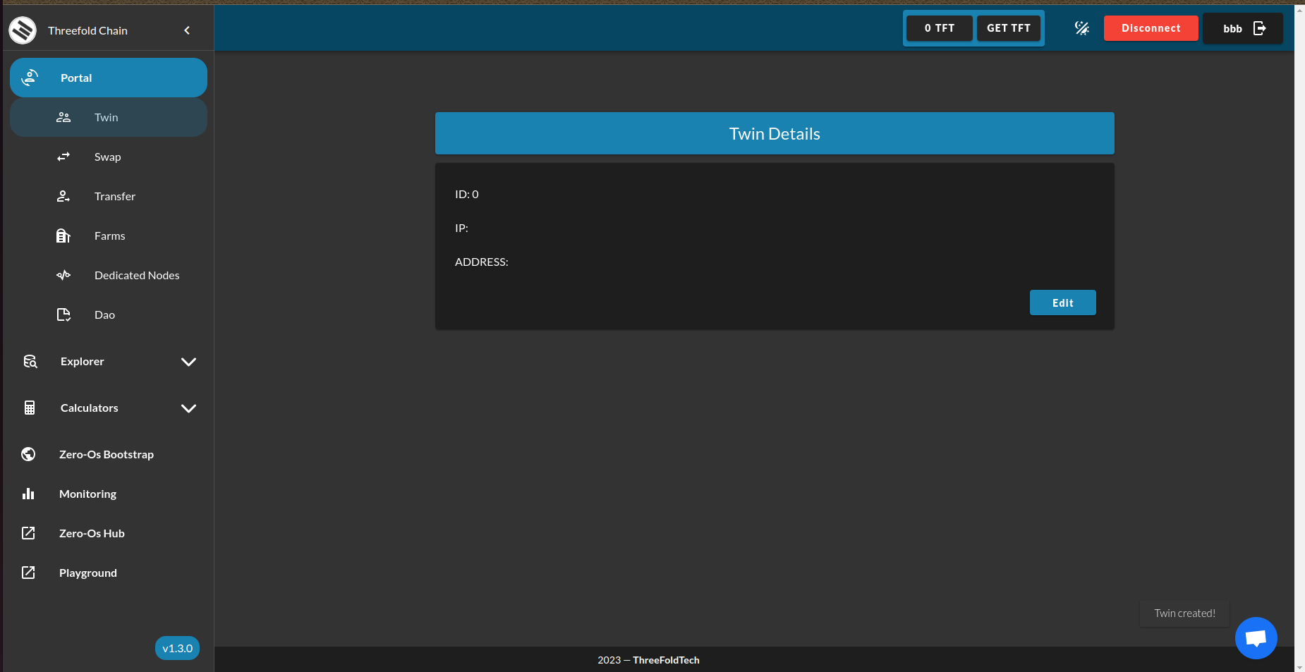Click the Threefold Chain logo
Screen dimensions: 1305x672
22,30
